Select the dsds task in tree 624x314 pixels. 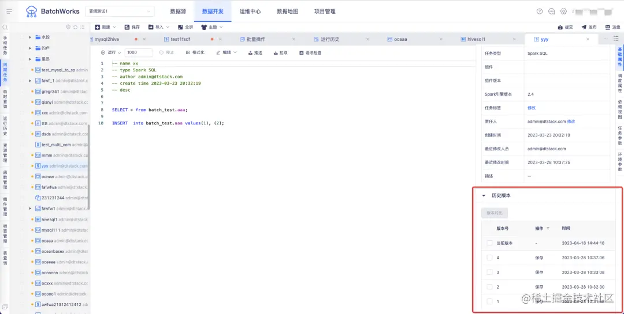[46, 134]
